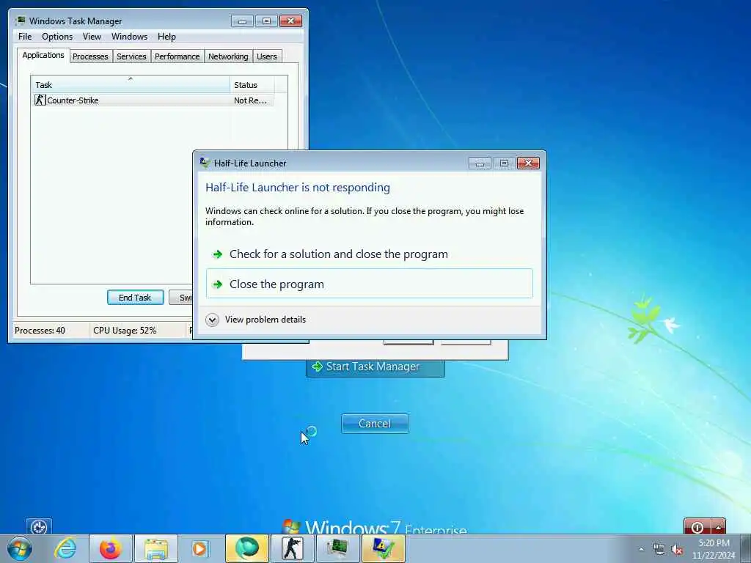Click the Counter-Strike row icon
The height and width of the screenshot is (563, 751).
[40, 100]
